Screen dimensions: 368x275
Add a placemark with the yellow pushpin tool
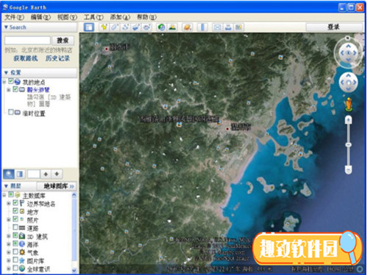[x=104, y=27]
